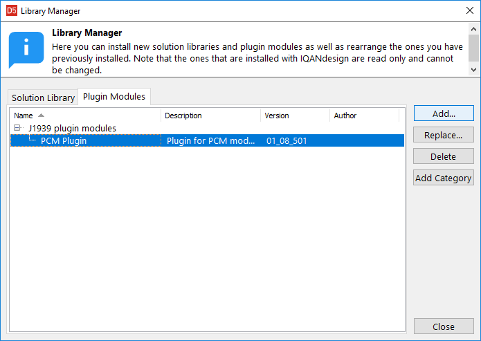Delete the selected plugin module
481x341 pixels.
[444, 156]
